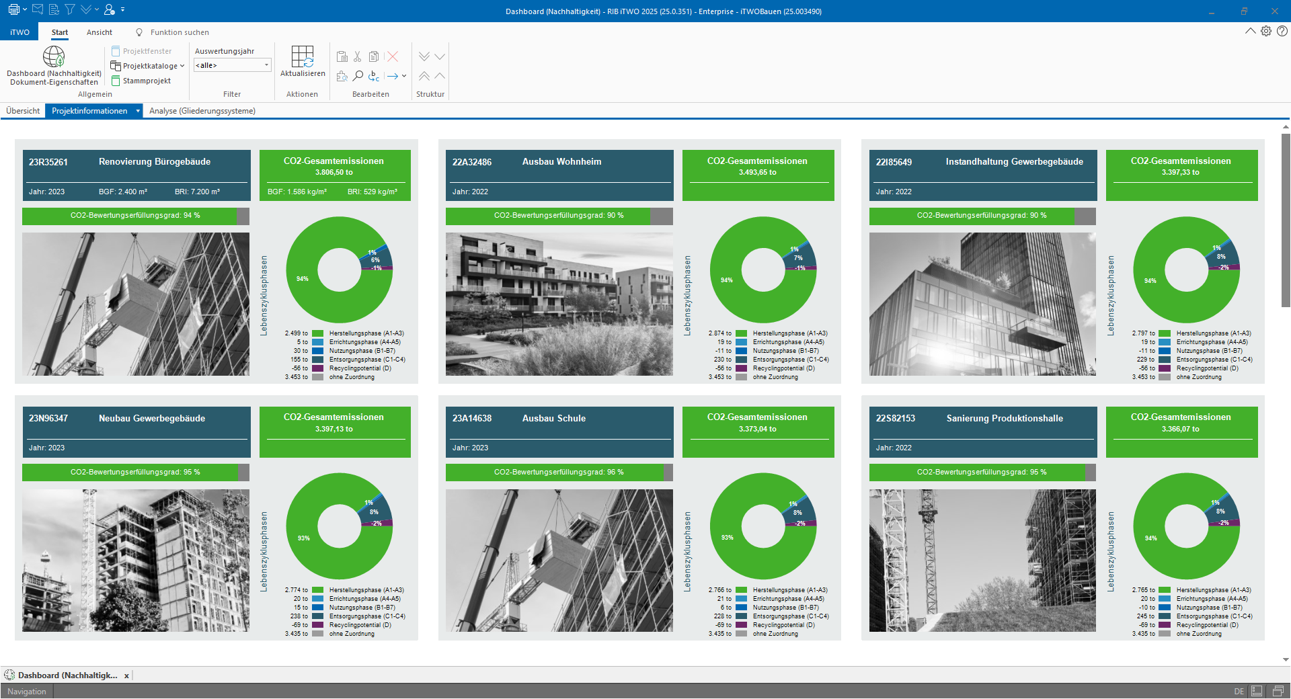Click the magnifier search icon in Bearbeiten
This screenshot has height=699, width=1291.
tap(358, 76)
